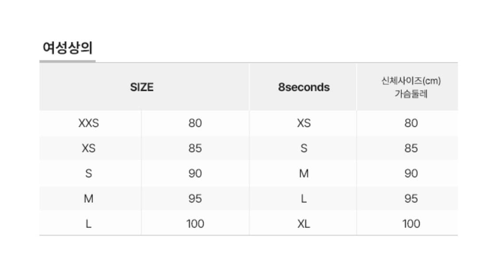
Task: Select M in the 8seconds column
Action: [x=304, y=173]
